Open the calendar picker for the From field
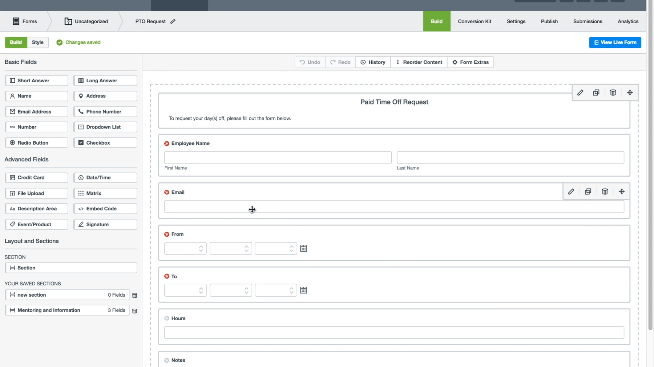 click(x=303, y=248)
